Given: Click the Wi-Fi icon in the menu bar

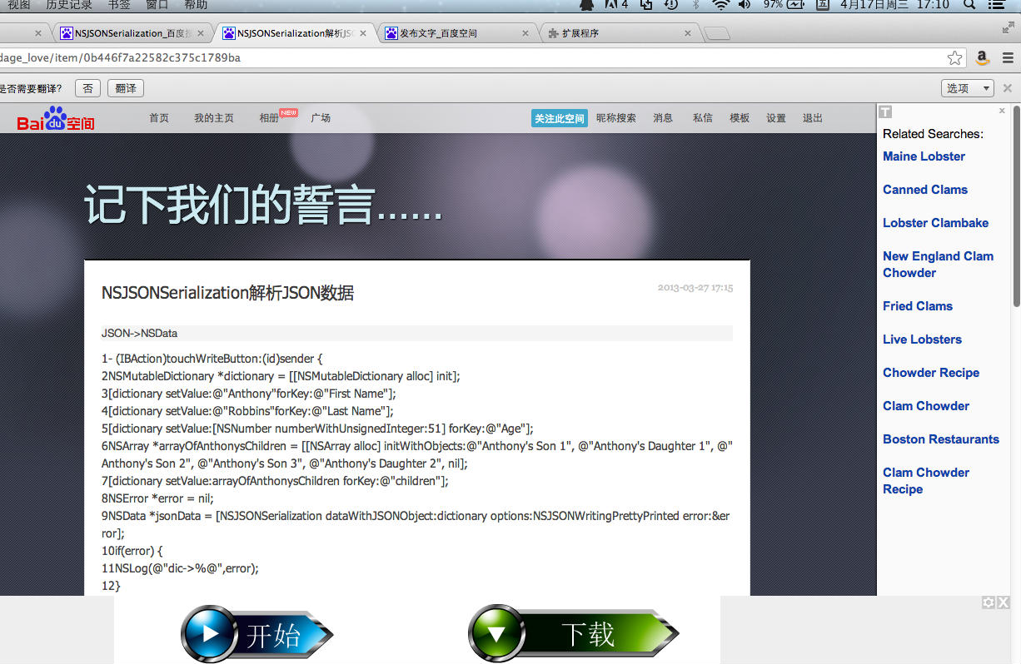Looking at the screenshot, I should [x=720, y=4].
